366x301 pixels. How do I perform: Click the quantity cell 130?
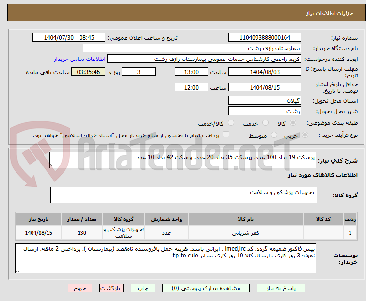coord(82,233)
